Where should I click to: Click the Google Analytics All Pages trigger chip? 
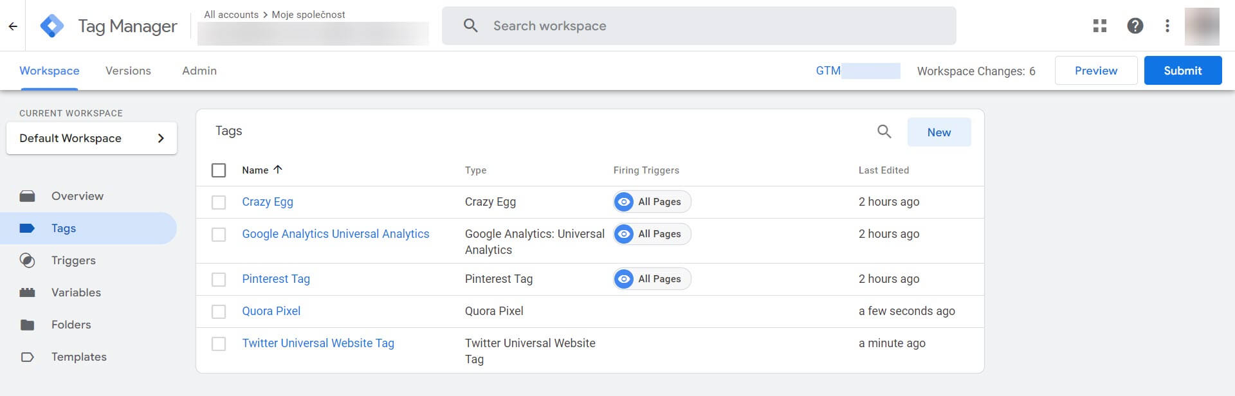click(652, 234)
